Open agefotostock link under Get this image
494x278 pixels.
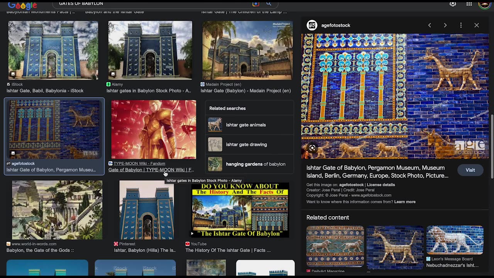(352, 185)
